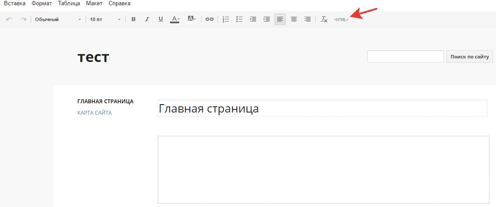496x207 pixels.
Task: Open the Вставка menu
Action: click(14, 4)
